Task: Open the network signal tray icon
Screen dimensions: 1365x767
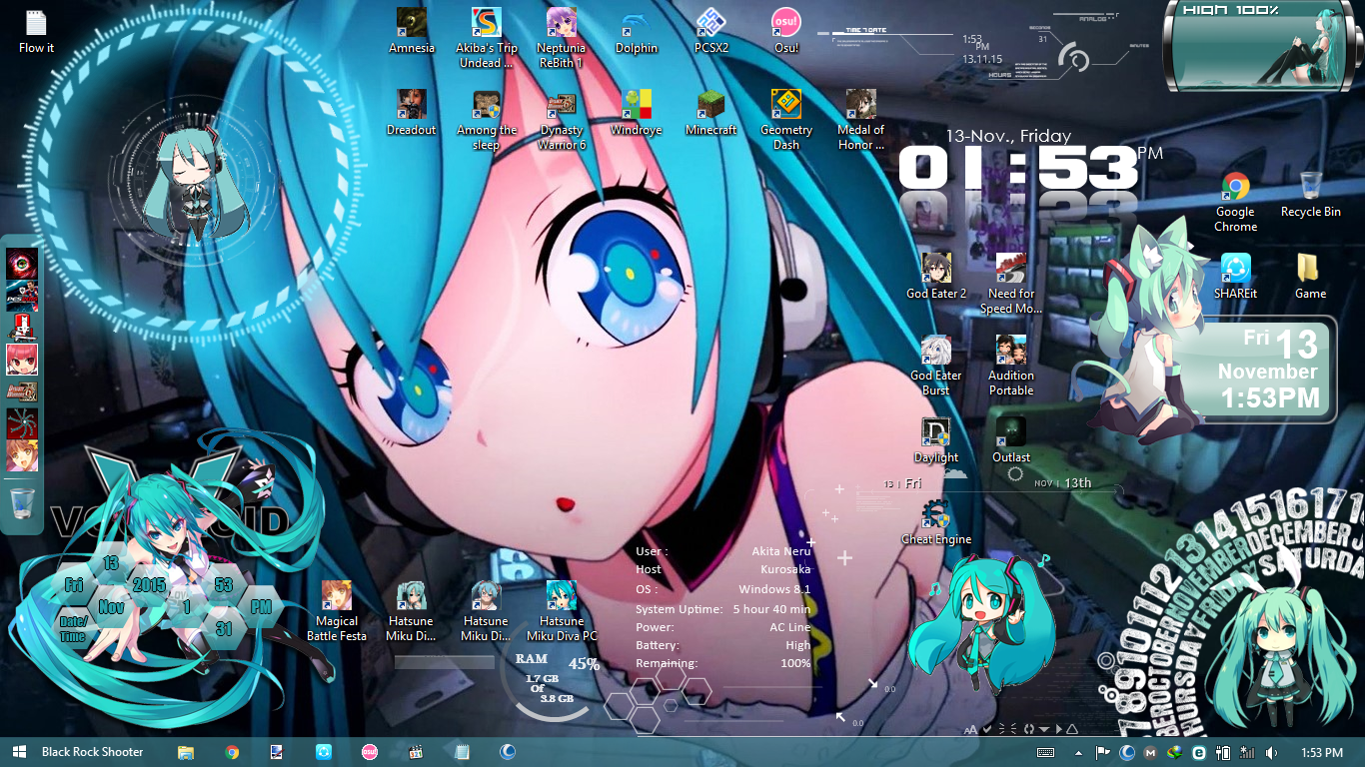Action: tap(1247, 752)
